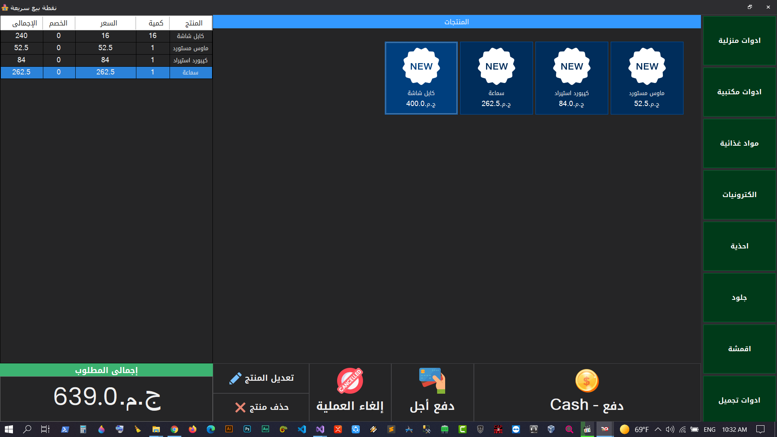Click the red X delete product icon
Screen dimensions: 777x437
point(240,407)
